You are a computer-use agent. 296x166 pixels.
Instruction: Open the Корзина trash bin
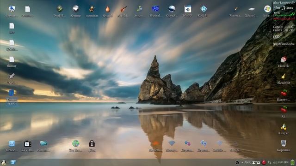tap(284, 143)
